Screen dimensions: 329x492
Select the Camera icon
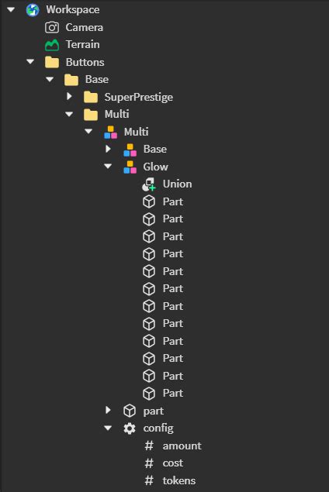click(52, 27)
